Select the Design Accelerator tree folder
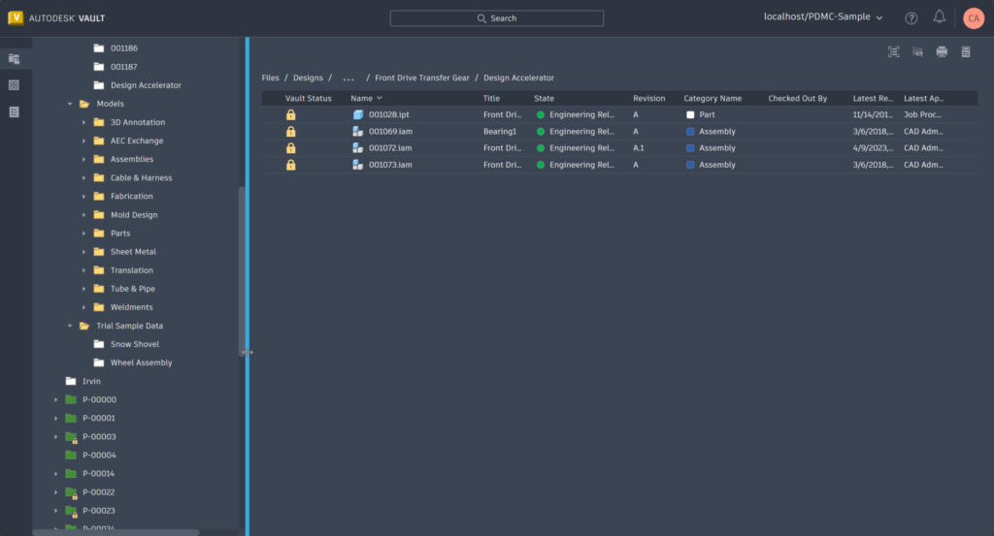This screenshot has height=536, width=994. pyautogui.click(x=146, y=85)
